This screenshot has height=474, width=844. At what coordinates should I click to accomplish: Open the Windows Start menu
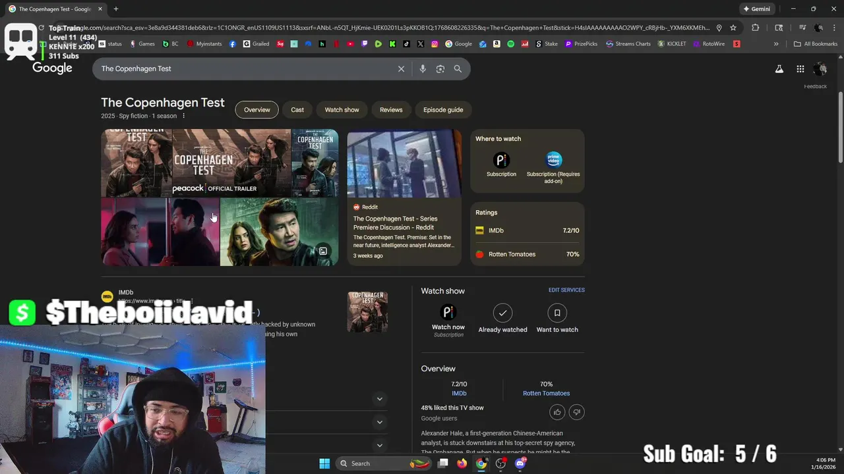click(x=324, y=463)
